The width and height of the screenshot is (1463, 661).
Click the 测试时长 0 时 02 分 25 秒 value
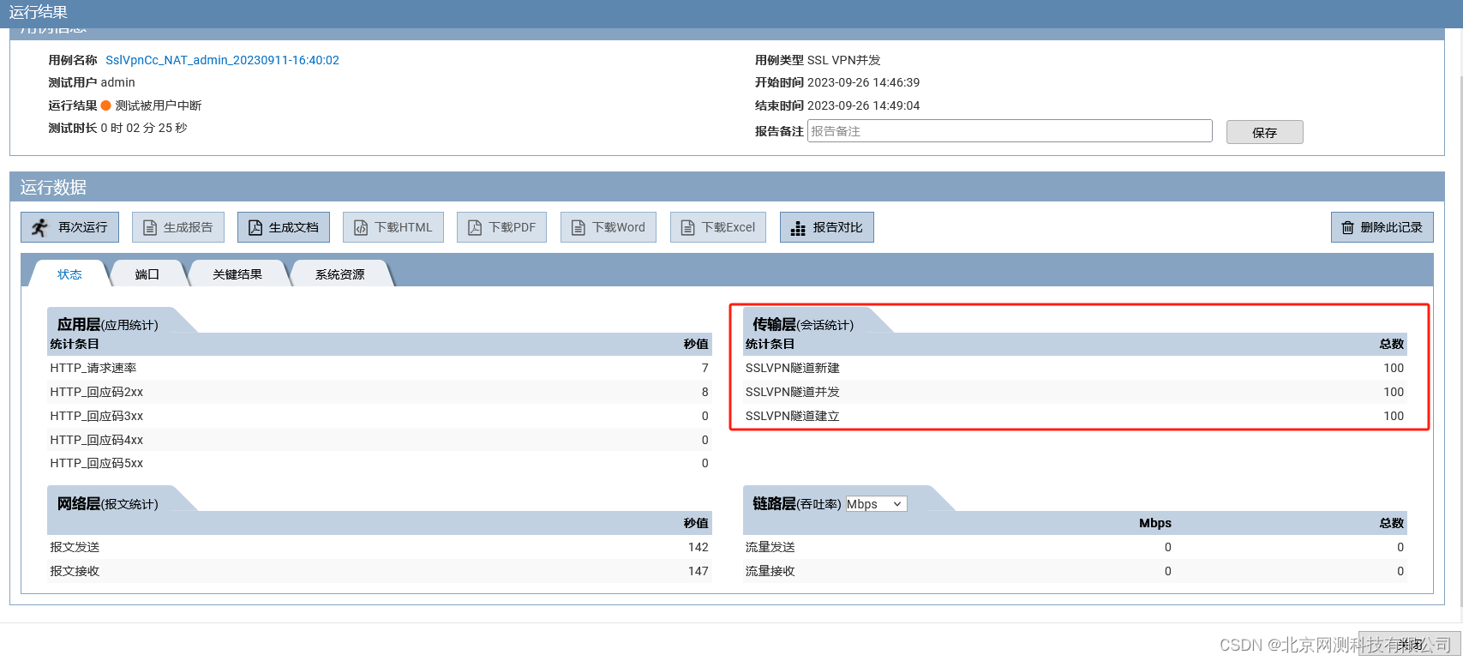[144, 128]
